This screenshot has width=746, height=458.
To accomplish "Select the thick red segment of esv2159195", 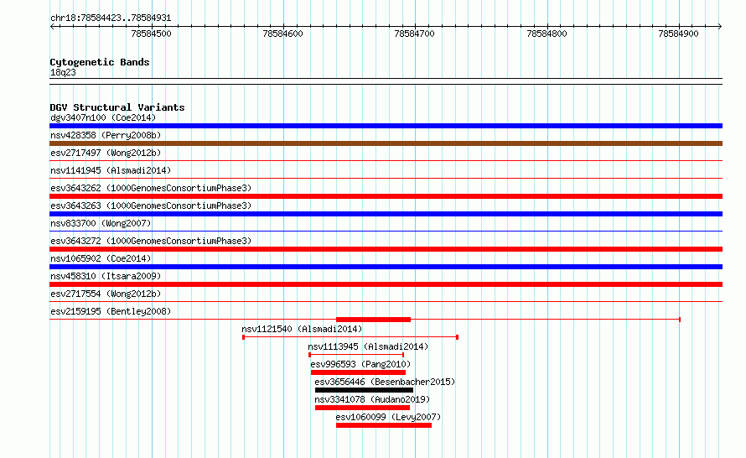I will pyautogui.click(x=374, y=320).
